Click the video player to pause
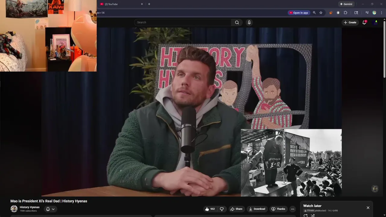The height and width of the screenshot is (217, 386). click(191, 112)
